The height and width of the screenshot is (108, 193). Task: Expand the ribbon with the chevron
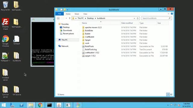click(x=169, y=14)
